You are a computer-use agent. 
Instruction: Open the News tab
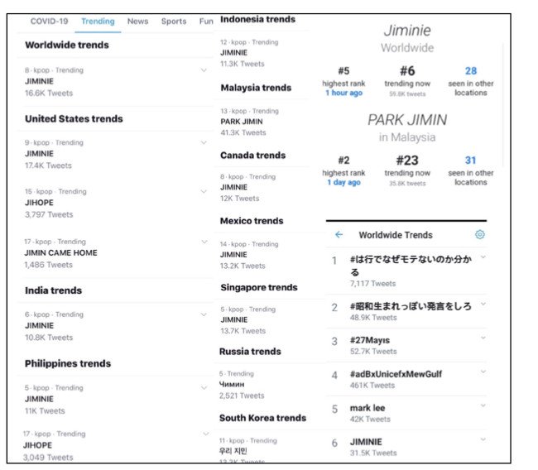137,22
